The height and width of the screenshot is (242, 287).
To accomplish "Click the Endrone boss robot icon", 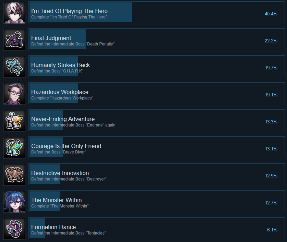I will (x=14, y=121).
